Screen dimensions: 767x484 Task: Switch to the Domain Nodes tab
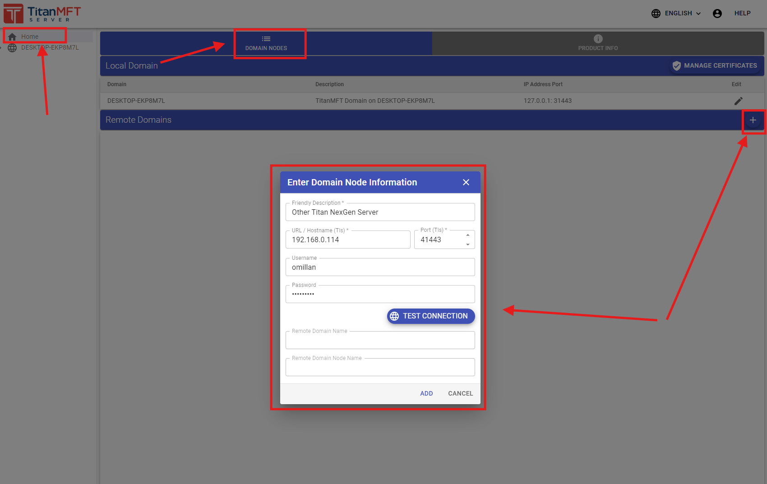[x=266, y=43]
